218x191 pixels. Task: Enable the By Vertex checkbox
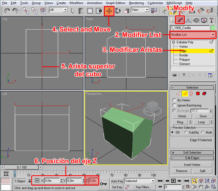[175, 100]
